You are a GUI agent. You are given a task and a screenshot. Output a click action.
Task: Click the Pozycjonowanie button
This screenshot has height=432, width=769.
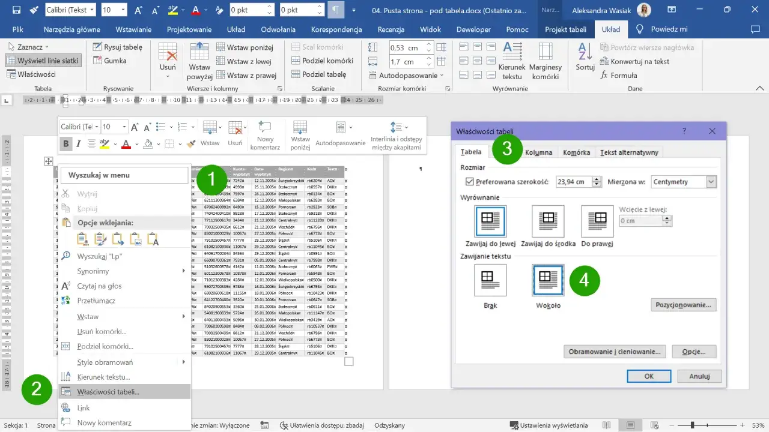pos(683,305)
